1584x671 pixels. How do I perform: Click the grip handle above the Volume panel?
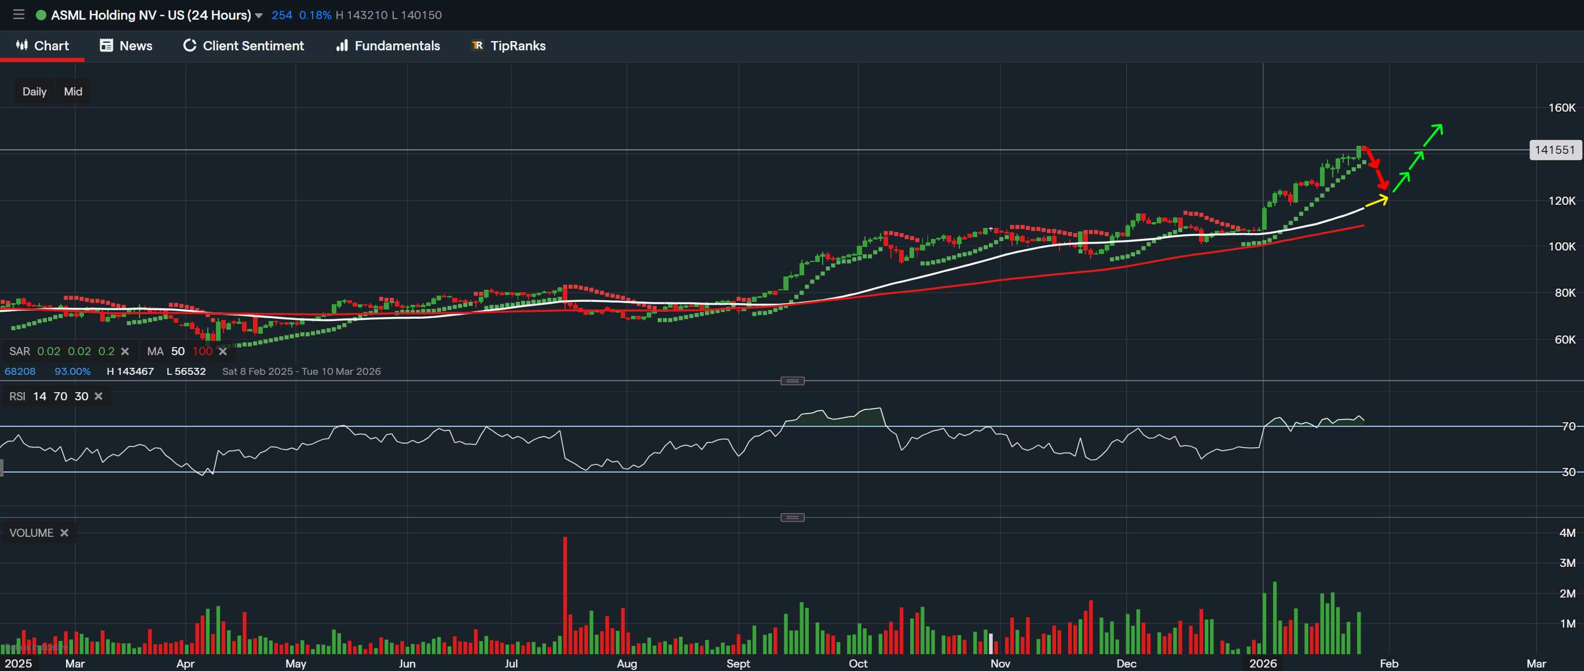point(793,517)
